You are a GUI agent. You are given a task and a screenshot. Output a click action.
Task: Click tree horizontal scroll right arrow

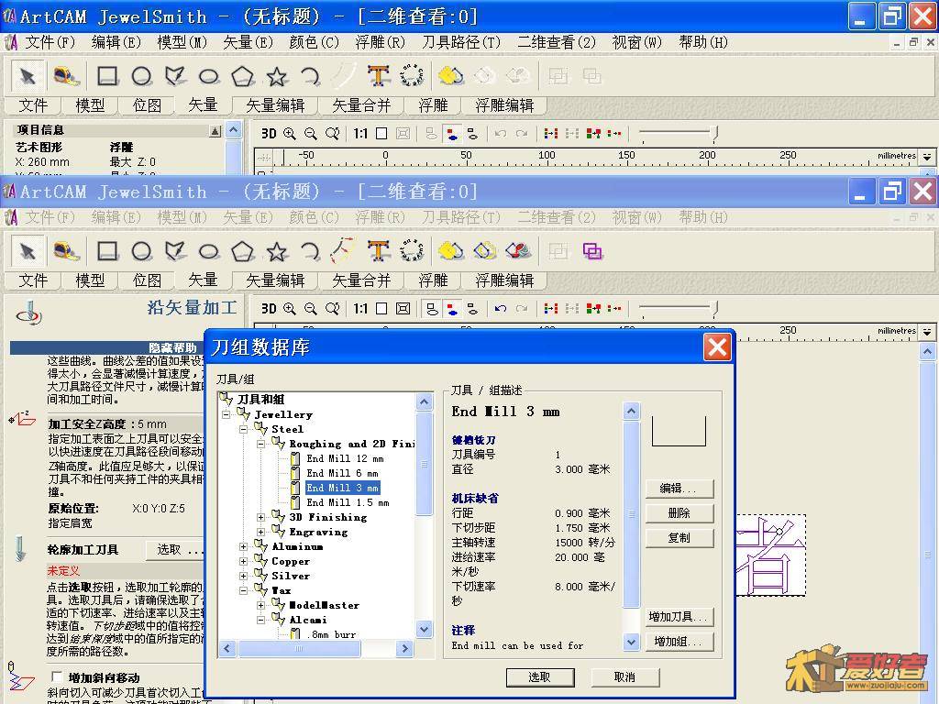pos(404,648)
